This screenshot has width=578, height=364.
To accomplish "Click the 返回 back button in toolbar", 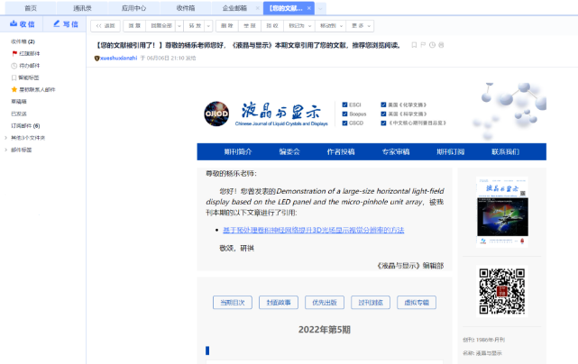I will [106, 25].
